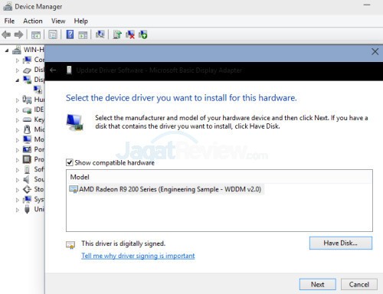This screenshot has height=294, width=383.
Task: Click the Software devices category icon
Action: 27,169
